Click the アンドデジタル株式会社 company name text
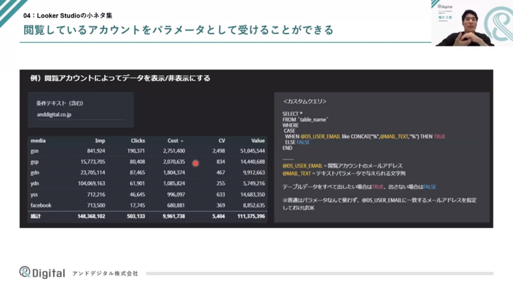The image size is (513, 288). pos(105,273)
